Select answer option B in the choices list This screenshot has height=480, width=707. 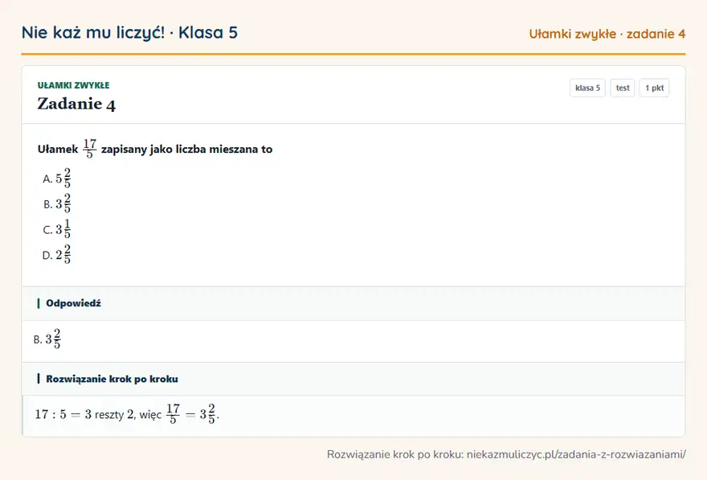tap(57, 203)
